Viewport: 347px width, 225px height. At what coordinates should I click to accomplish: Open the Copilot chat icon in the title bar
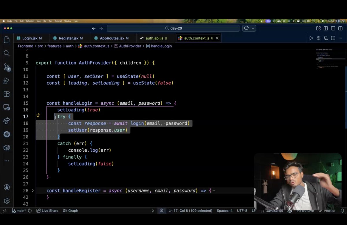[x=246, y=28]
